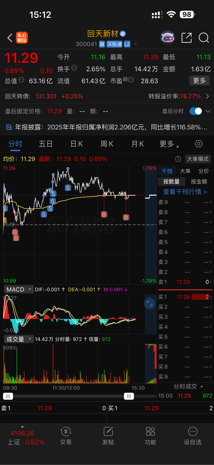Expand the 更多 chart period dropdown
214x465 pixels.
coord(169,144)
